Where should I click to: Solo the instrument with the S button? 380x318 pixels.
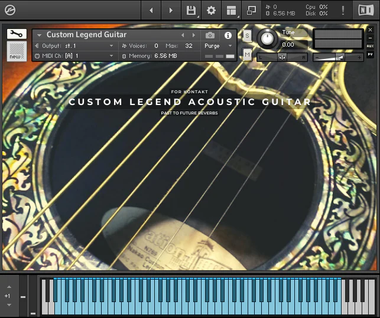click(x=247, y=35)
